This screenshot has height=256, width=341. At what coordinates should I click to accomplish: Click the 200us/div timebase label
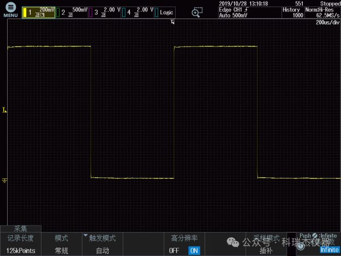click(327, 22)
